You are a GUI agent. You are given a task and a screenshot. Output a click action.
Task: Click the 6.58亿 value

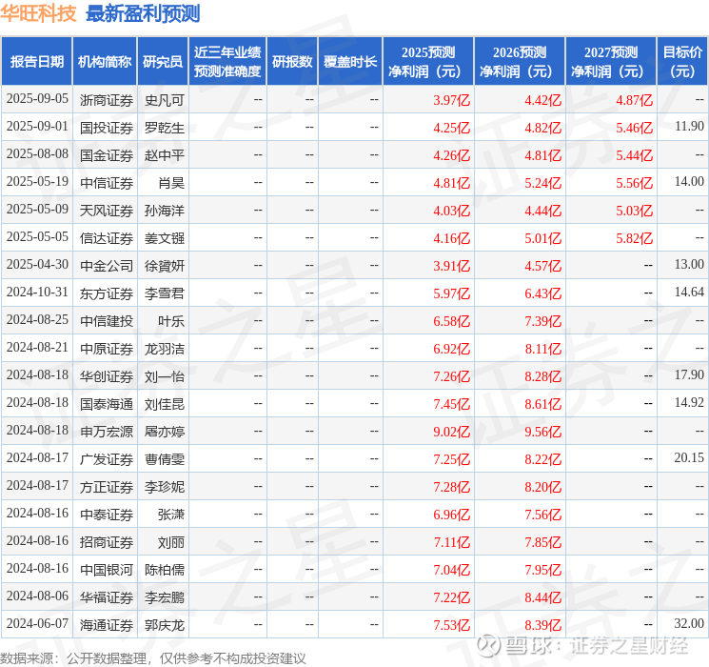pos(452,321)
